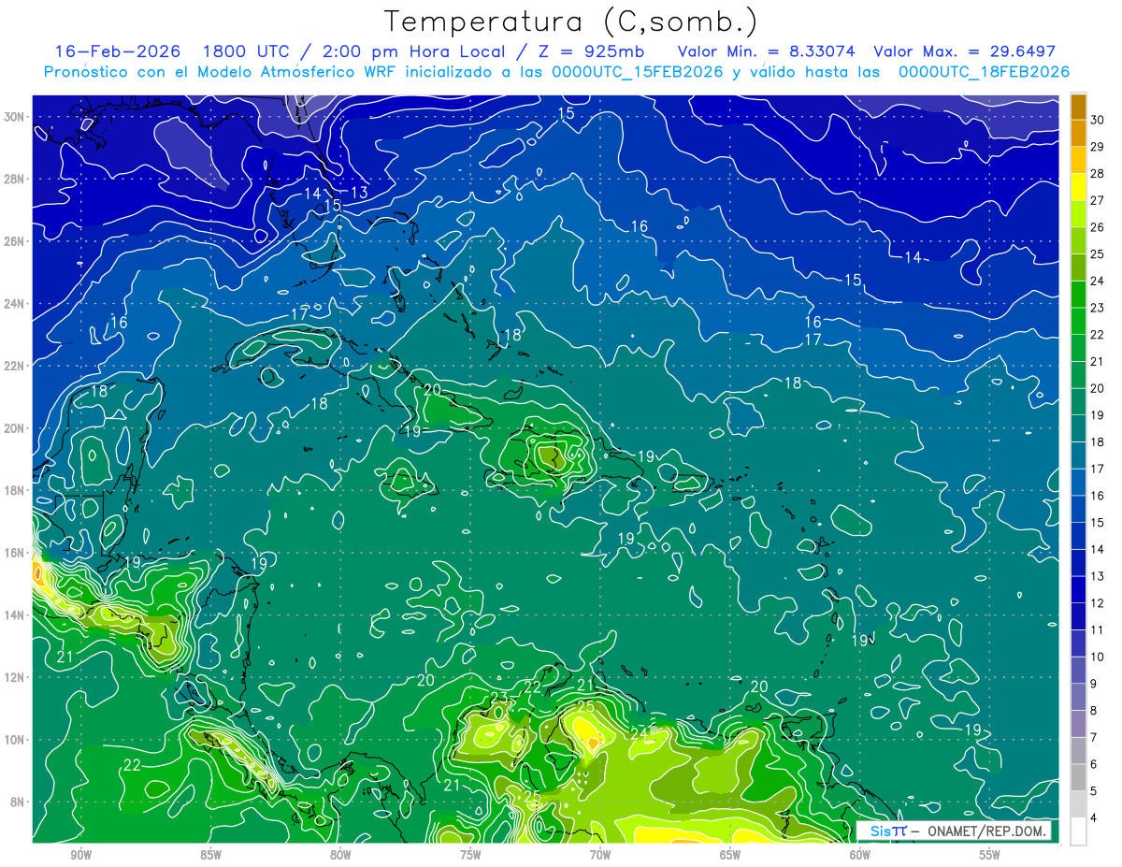Click initialization stamp "0000UTC_15FEB2026"

639,71
